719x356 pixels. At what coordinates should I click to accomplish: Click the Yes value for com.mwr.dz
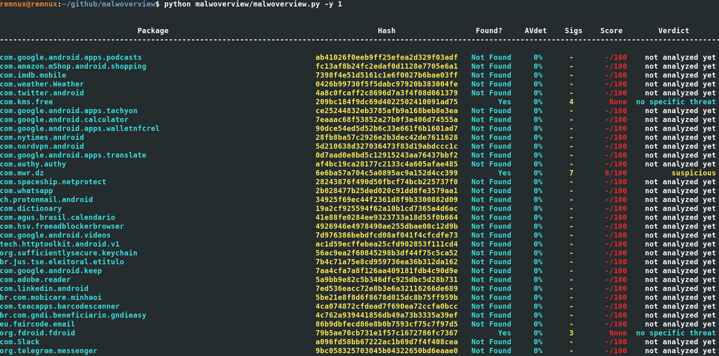[505, 173]
